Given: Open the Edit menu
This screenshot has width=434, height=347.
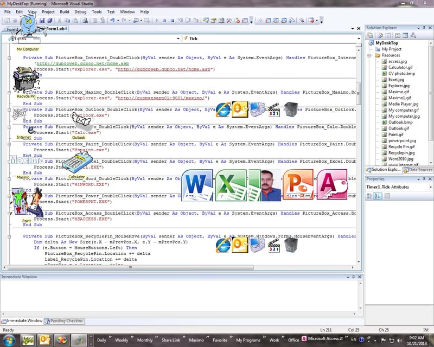Looking at the screenshot, I should tap(20, 12).
